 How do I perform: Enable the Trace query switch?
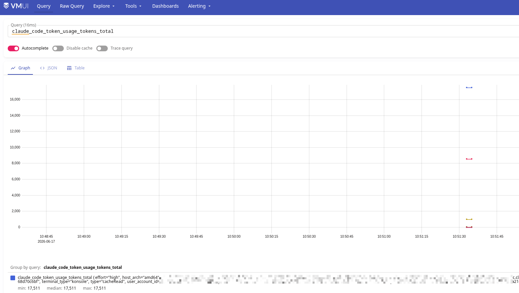pos(102,48)
